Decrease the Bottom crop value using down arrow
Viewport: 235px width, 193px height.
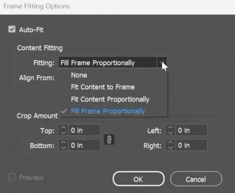[63, 148]
